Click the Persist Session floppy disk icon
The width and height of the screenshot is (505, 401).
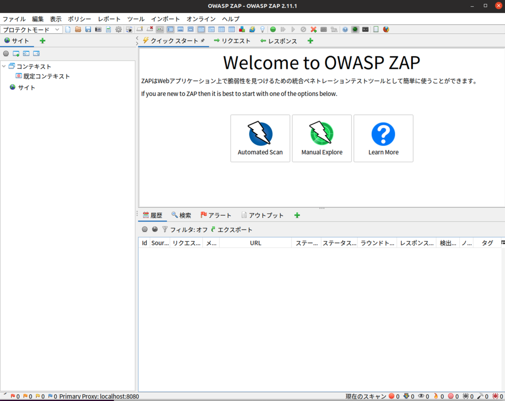(88, 29)
